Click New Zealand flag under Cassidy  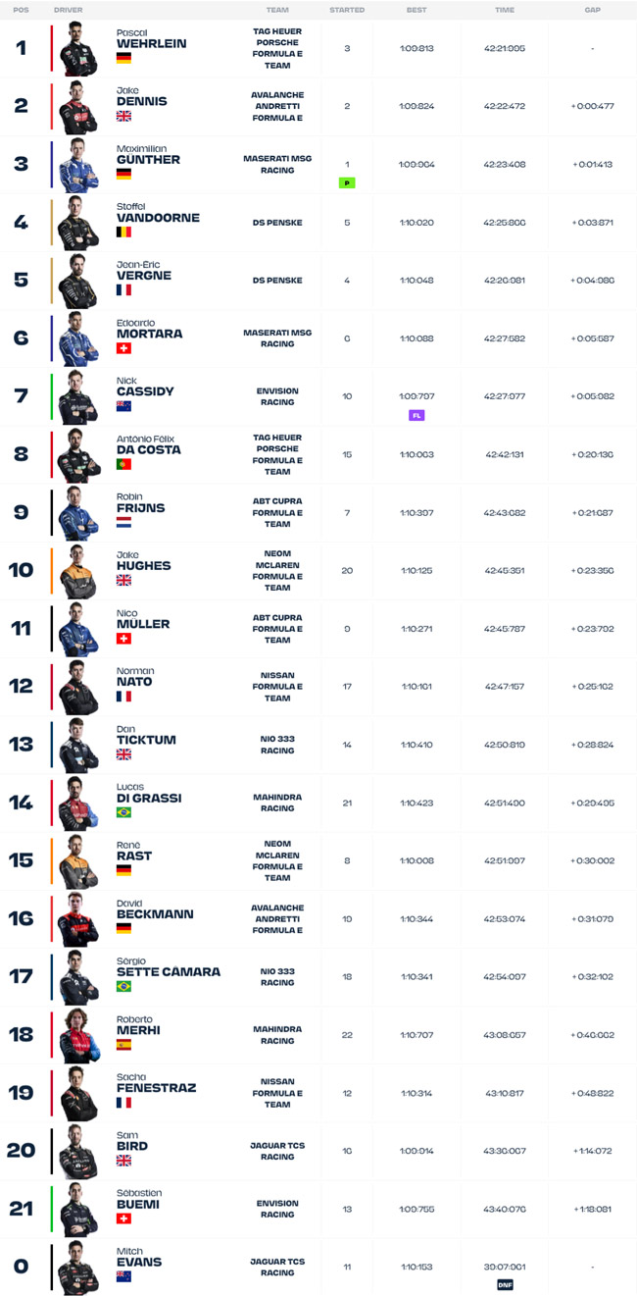(x=123, y=406)
